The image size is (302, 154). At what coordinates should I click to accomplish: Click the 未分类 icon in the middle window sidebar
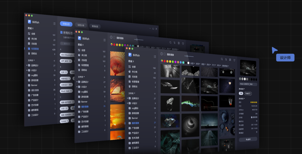[x=79, y=55]
